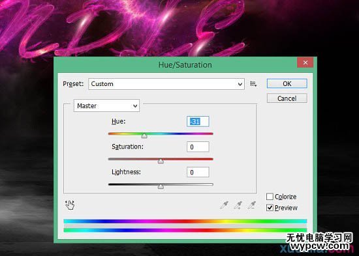Select the eyedropper tool
Screen dimensions: 359x256
point(224,205)
